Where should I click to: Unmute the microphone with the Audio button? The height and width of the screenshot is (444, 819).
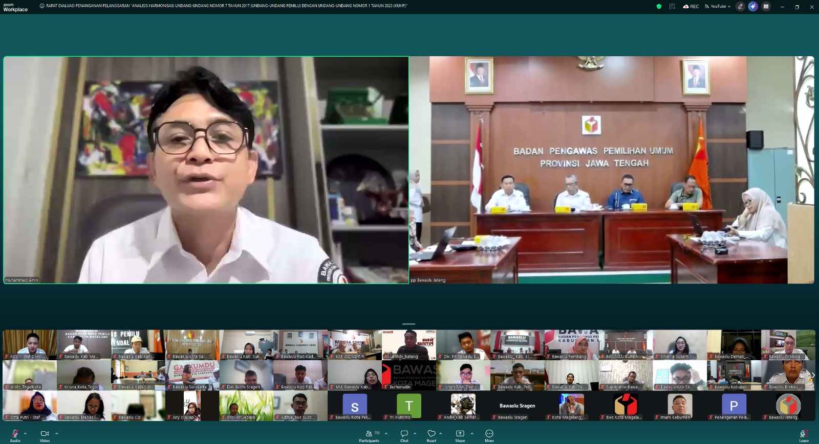pyautogui.click(x=15, y=435)
